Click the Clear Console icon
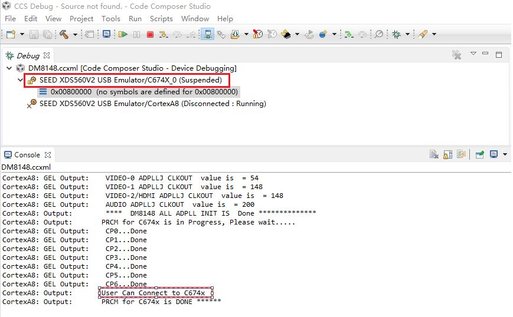513x317 pixels. point(434,154)
